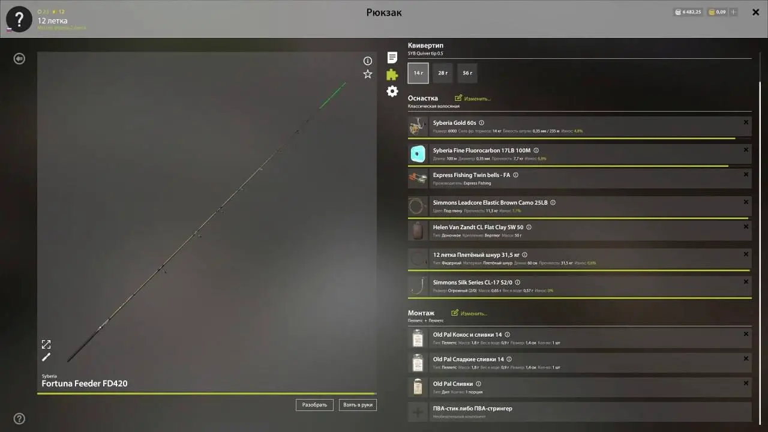Click the plus icon to add currency

pyautogui.click(x=733, y=12)
